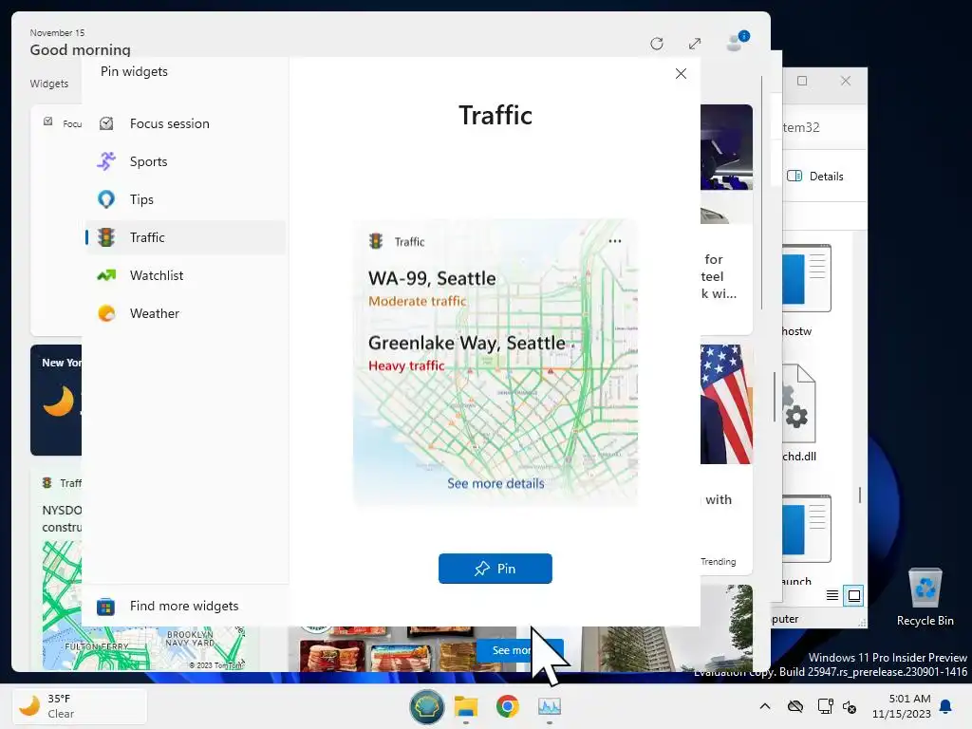Click the traffic light icon in preview card

(376, 241)
